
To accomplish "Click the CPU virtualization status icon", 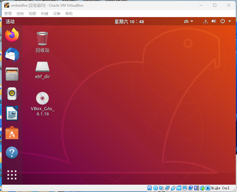I will tap(196, 188).
